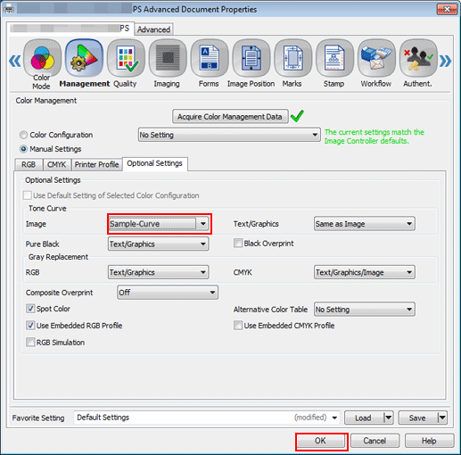Expand the Favorite Setting dropdown
461x455 pixels.
click(x=334, y=418)
